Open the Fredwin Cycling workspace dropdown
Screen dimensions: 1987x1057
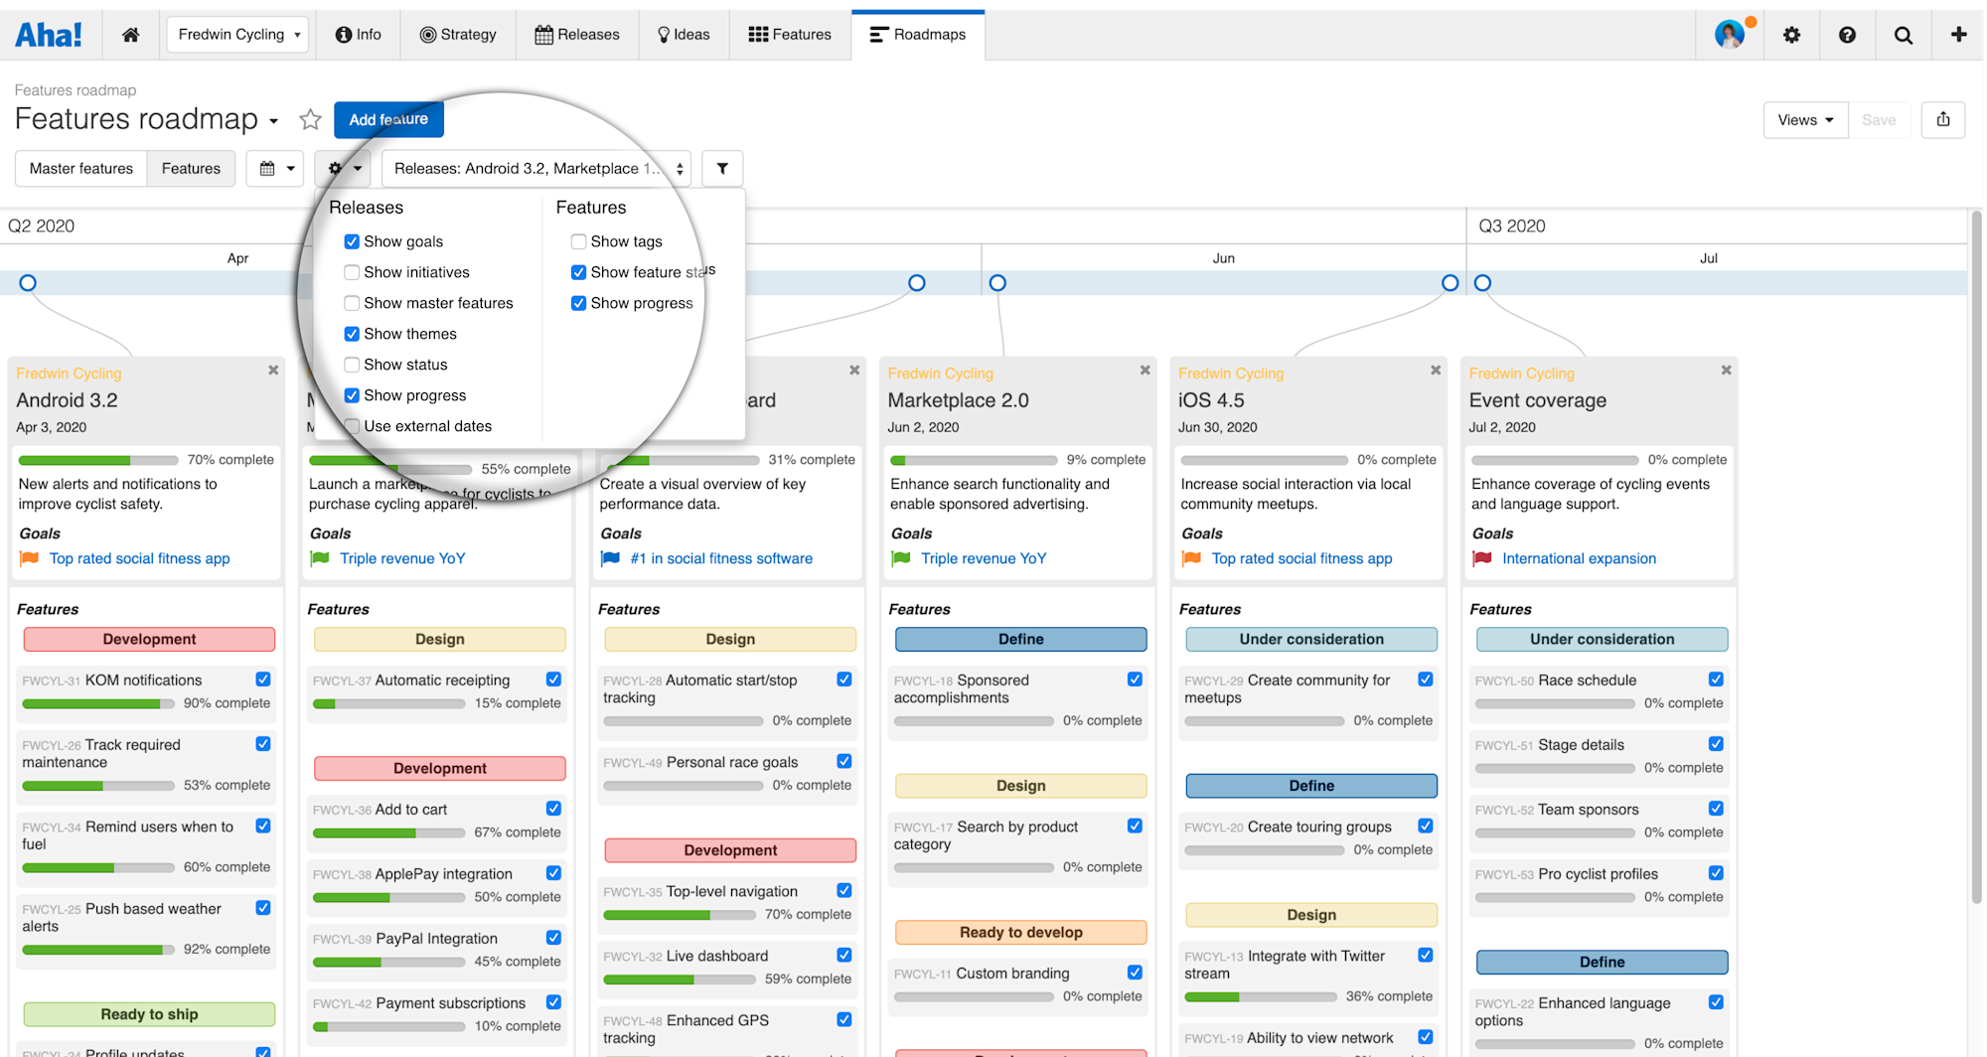tap(237, 35)
